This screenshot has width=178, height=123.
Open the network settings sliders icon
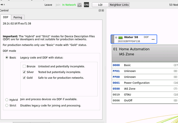tap(79, 5)
